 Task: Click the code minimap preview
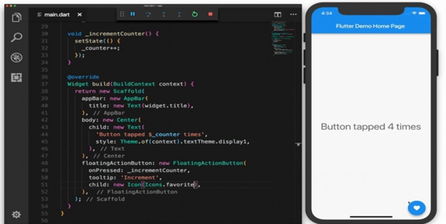(283, 37)
